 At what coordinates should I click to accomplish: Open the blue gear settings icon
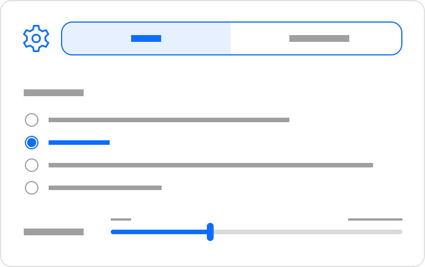(x=36, y=38)
